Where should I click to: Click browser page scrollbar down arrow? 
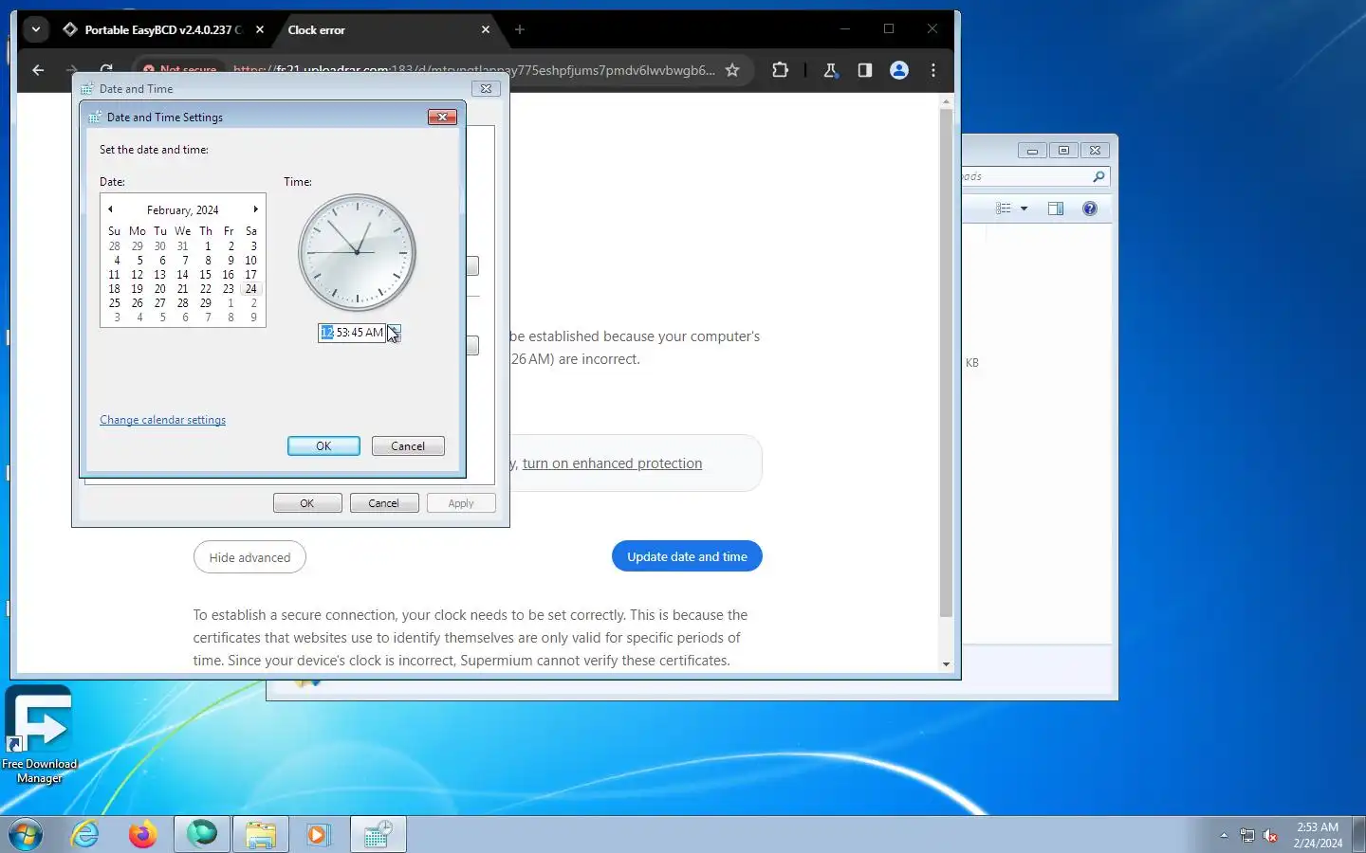[x=946, y=664]
